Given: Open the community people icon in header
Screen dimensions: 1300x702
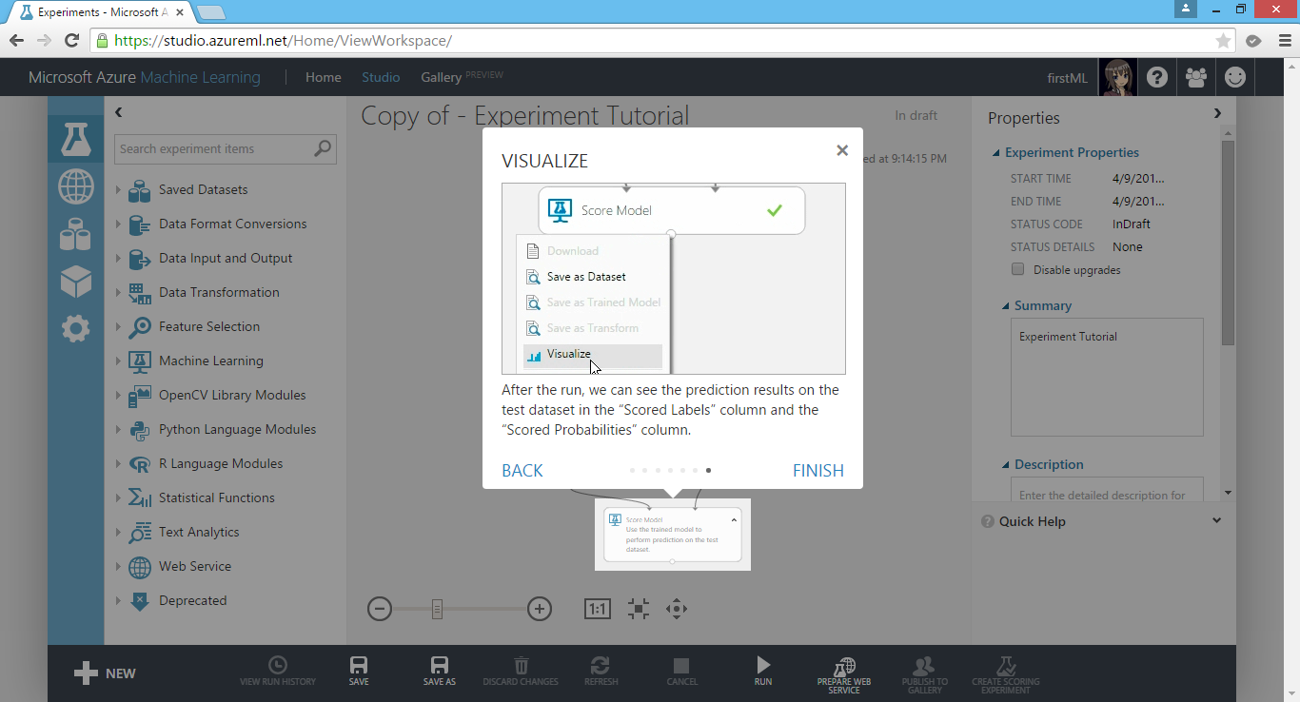Looking at the screenshot, I should (x=1196, y=77).
